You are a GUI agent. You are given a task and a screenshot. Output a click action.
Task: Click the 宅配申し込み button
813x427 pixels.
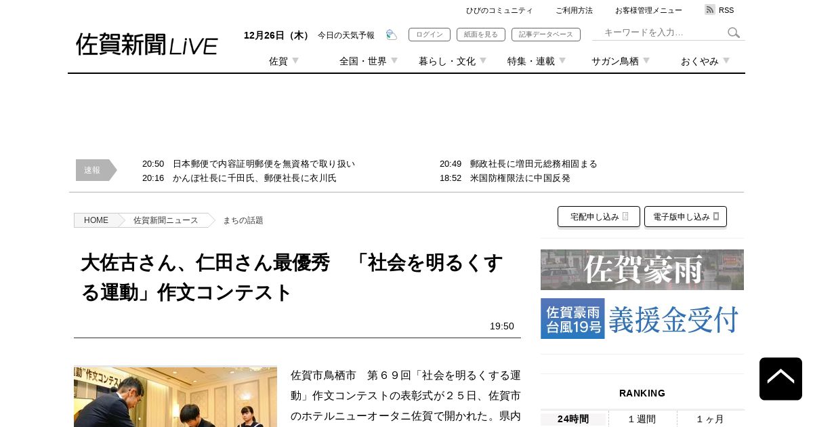(599, 217)
